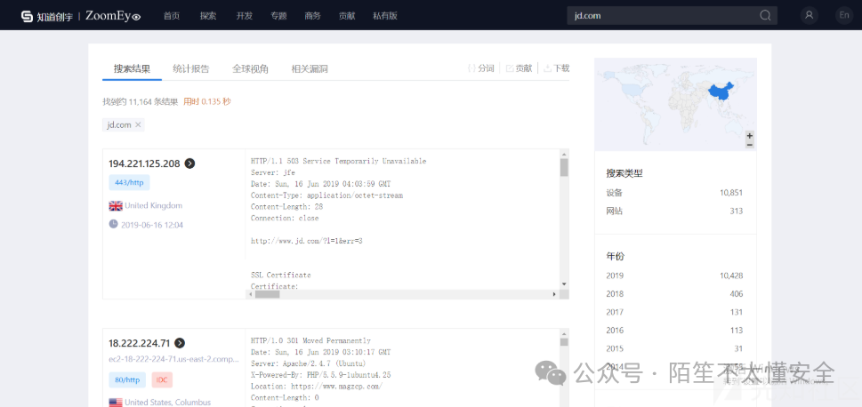Zoom in on the world map

tap(749, 136)
